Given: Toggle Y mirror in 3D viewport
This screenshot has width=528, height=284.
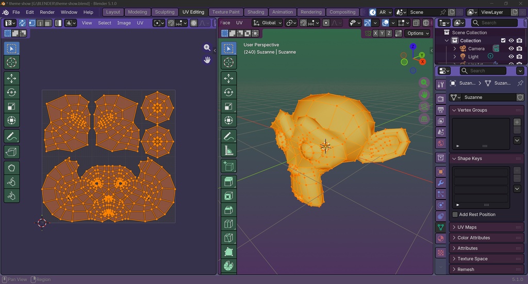Looking at the screenshot, I should (382, 33).
